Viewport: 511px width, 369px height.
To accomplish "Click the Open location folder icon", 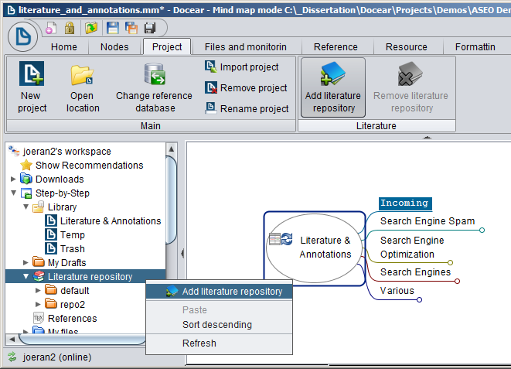I will (82, 75).
